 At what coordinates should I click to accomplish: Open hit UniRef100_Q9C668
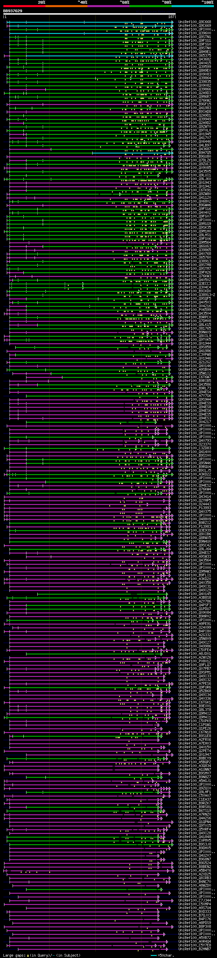pyautogui.click(x=195, y=22)
